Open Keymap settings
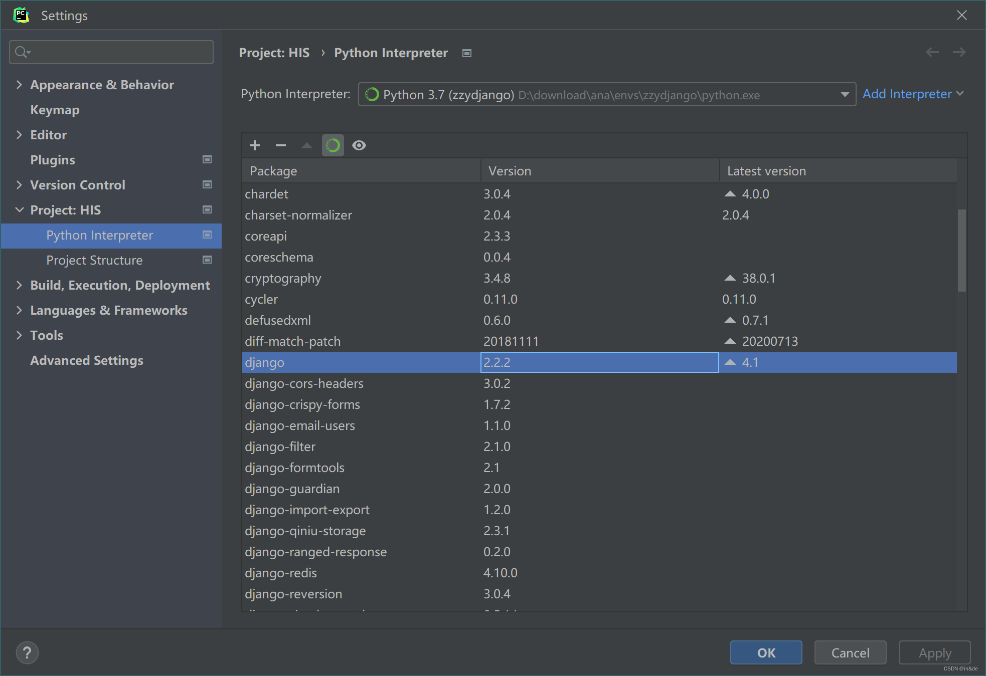Image resolution: width=986 pixels, height=676 pixels. (x=55, y=110)
